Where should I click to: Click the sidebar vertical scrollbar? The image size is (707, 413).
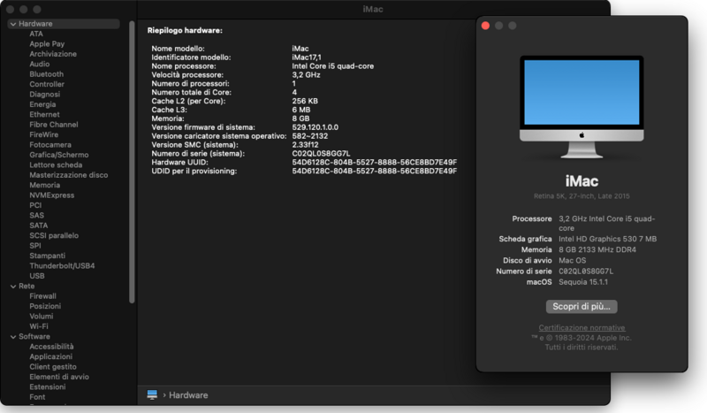(x=132, y=163)
